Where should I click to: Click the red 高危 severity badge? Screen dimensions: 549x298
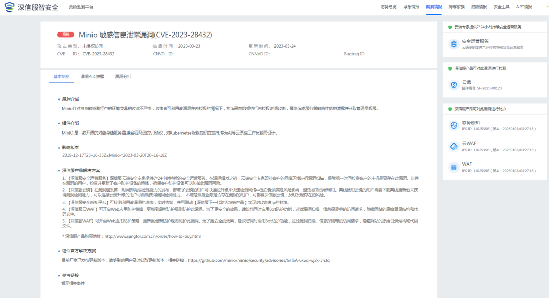pos(66,35)
